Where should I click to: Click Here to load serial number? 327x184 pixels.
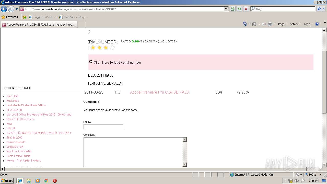[117, 62]
